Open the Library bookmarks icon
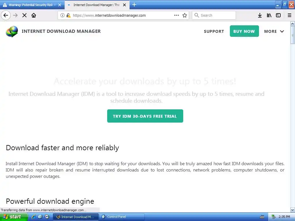 click(269, 15)
